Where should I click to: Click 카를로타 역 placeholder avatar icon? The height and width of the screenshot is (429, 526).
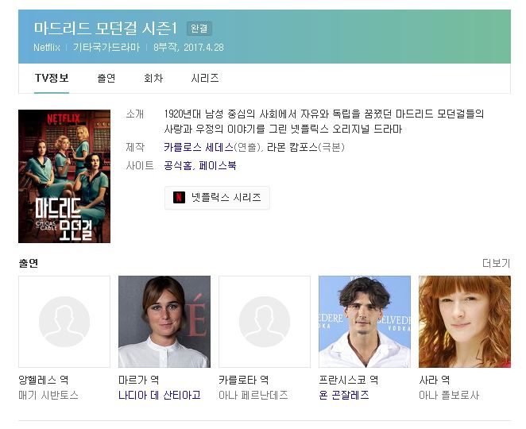pyautogui.click(x=265, y=322)
